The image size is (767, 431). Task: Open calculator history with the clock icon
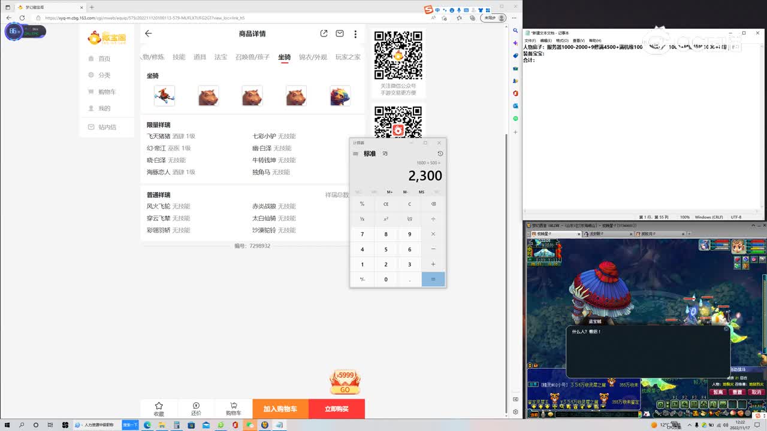click(440, 153)
